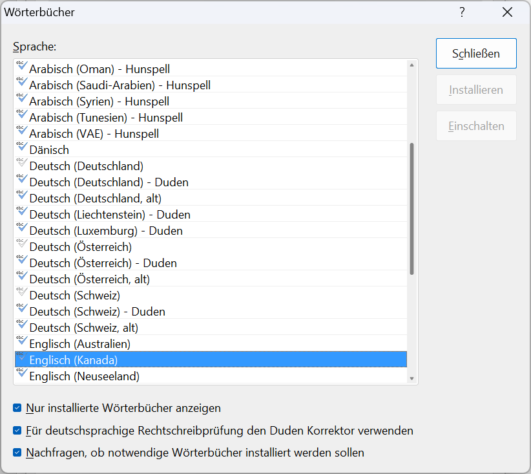Viewport: 531px width, 474px height.
Task: Select the highlighted 'Englisch (Kanada)' entry
Action: [211, 360]
